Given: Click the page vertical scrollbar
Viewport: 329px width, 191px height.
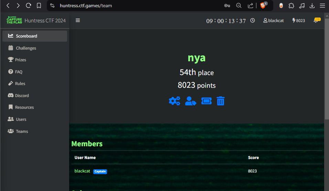Looking at the screenshot, I should click(x=327, y=69).
